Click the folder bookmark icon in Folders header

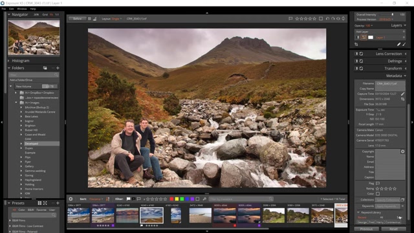[45, 68]
